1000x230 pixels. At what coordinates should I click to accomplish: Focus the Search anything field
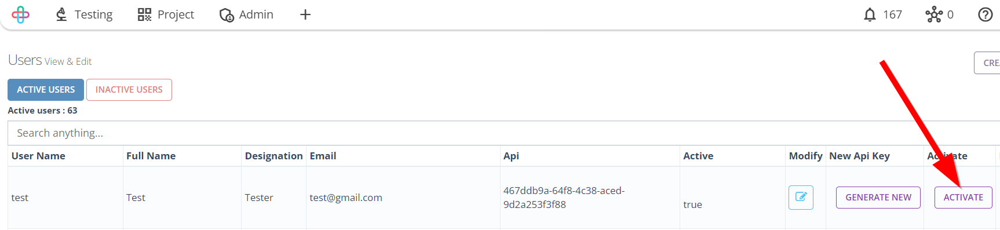point(503,133)
